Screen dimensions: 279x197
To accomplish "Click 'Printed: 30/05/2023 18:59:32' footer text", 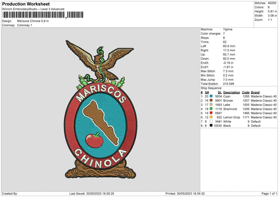I will coord(185,193).
